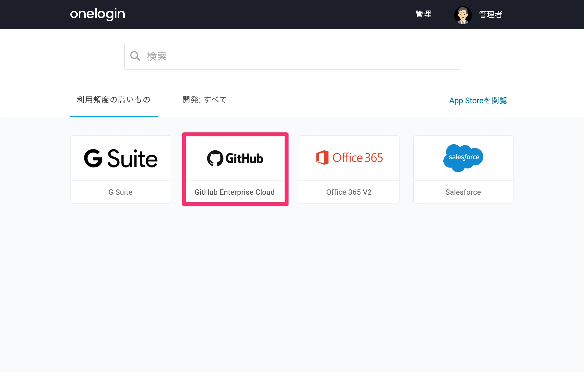Click blank area below app tiles
This screenshot has height=372, width=584.
click(x=291, y=281)
